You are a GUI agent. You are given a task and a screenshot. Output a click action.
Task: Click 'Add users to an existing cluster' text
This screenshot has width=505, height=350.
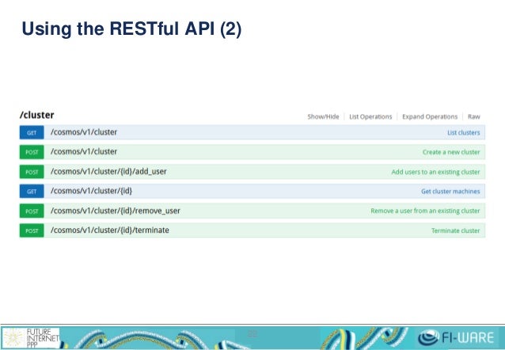(436, 172)
